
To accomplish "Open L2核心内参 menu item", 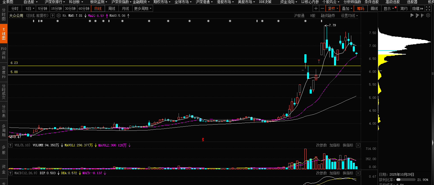I will [310, 2].
